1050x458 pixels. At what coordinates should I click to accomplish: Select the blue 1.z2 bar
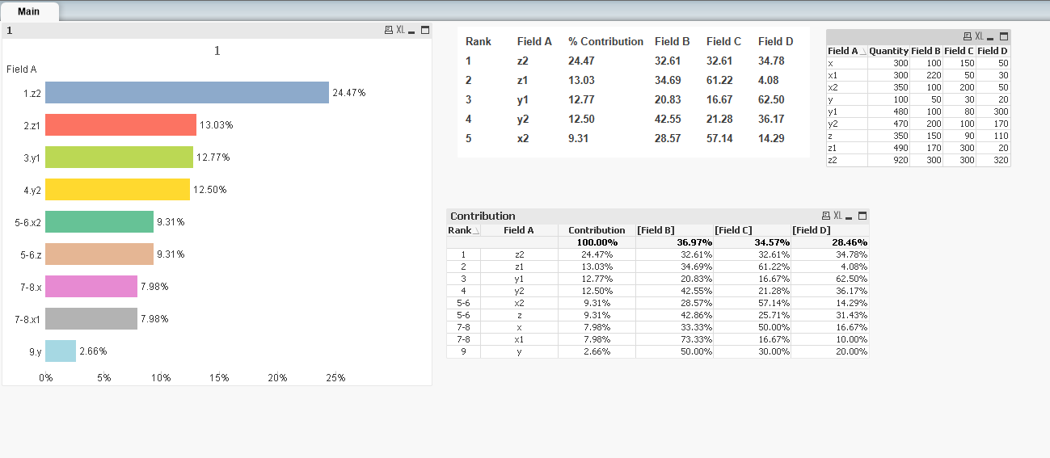(x=187, y=93)
